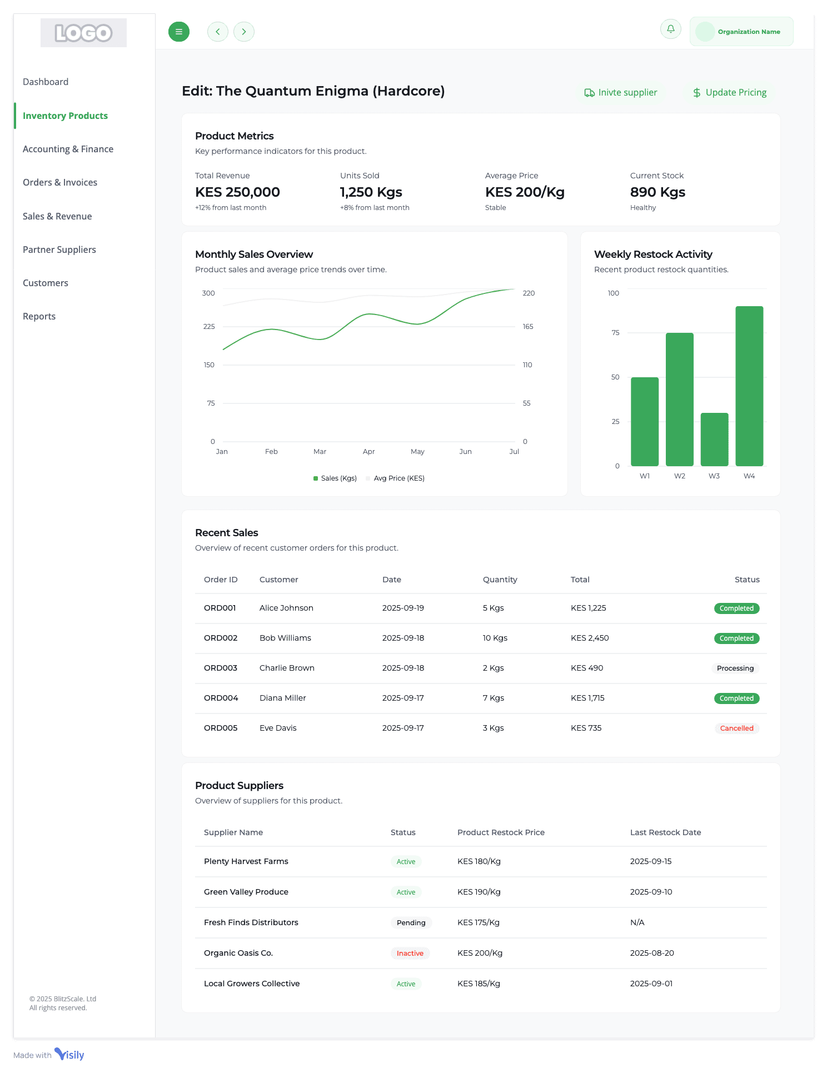Image resolution: width=827 pixels, height=1073 pixels.
Task: Select Inventory Products in the sidebar
Action: [x=65, y=116]
